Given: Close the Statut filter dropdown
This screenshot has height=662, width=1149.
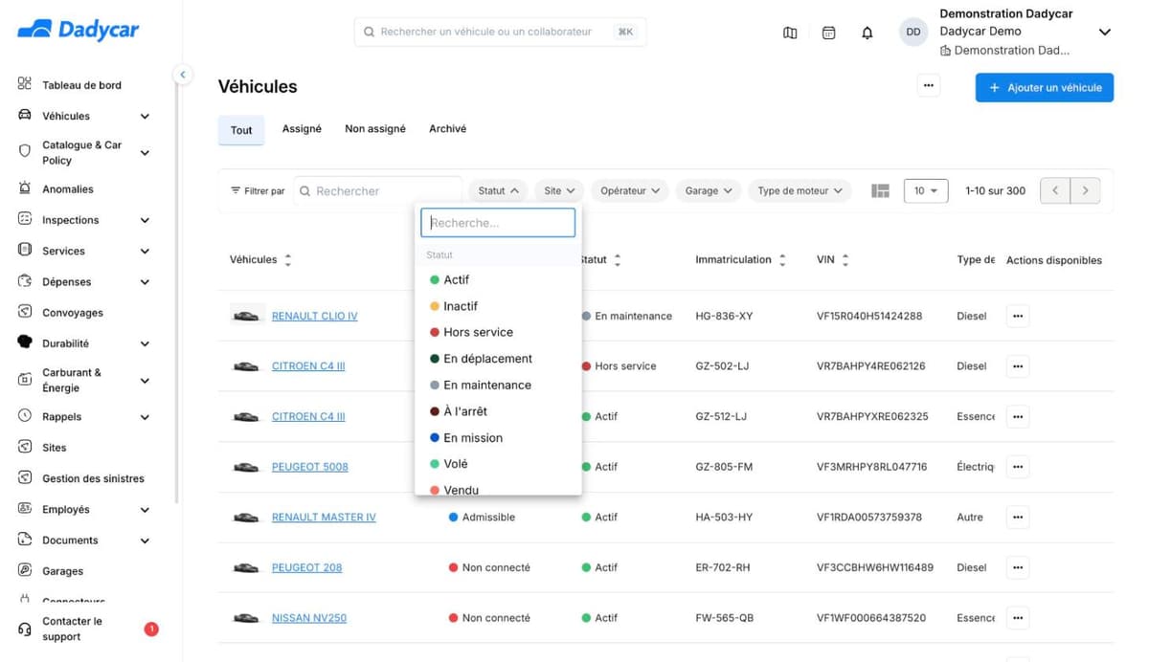Looking at the screenshot, I should (498, 190).
